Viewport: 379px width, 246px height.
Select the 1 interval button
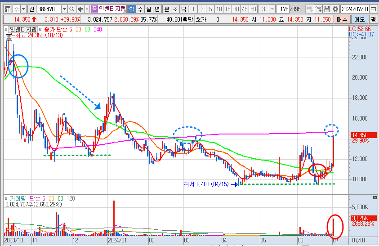pyautogui.click(x=193, y=9)
